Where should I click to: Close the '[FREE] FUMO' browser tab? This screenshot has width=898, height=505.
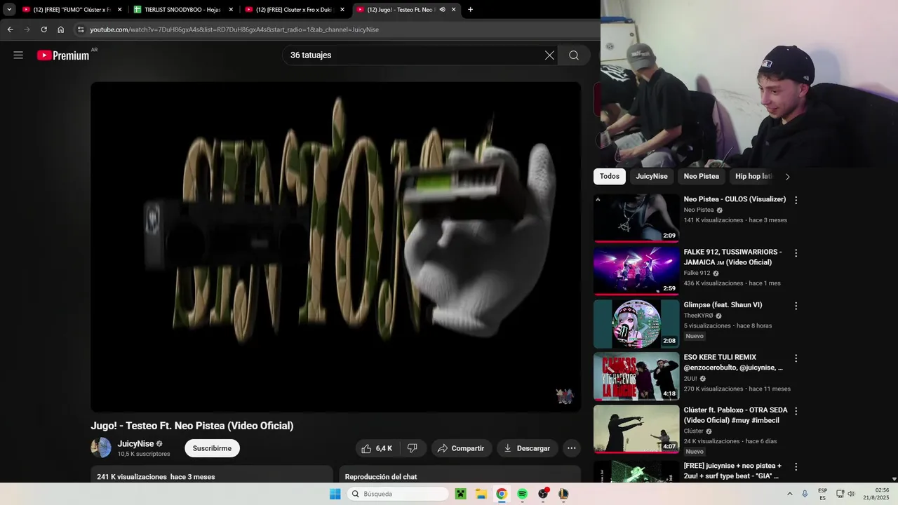(119, 10)
